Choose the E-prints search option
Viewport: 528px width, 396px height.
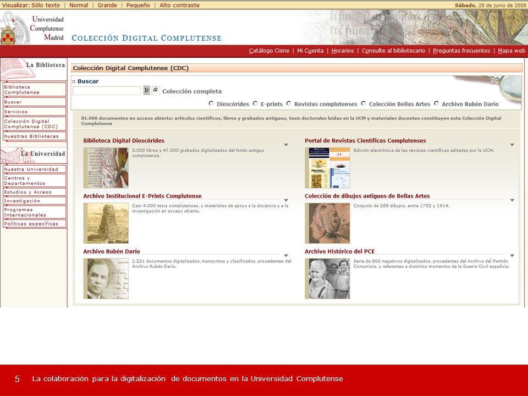tap(255, 104)
